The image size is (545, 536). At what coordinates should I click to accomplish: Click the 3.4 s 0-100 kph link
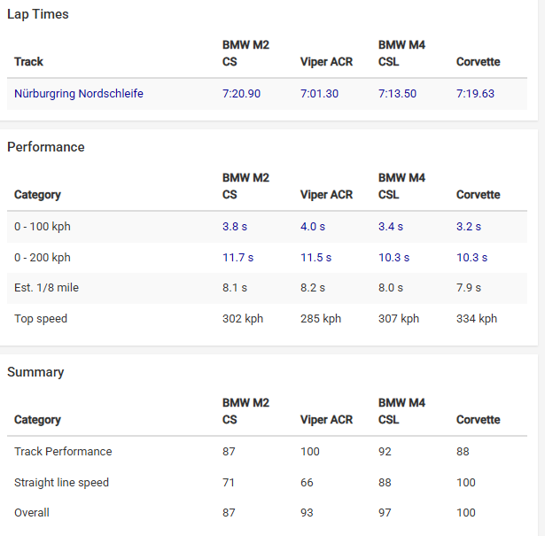click(x=391, y=227)
